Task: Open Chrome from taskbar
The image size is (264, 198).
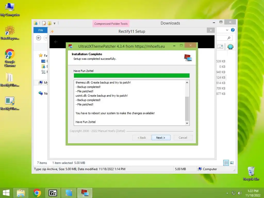Action: coord(37,193)
